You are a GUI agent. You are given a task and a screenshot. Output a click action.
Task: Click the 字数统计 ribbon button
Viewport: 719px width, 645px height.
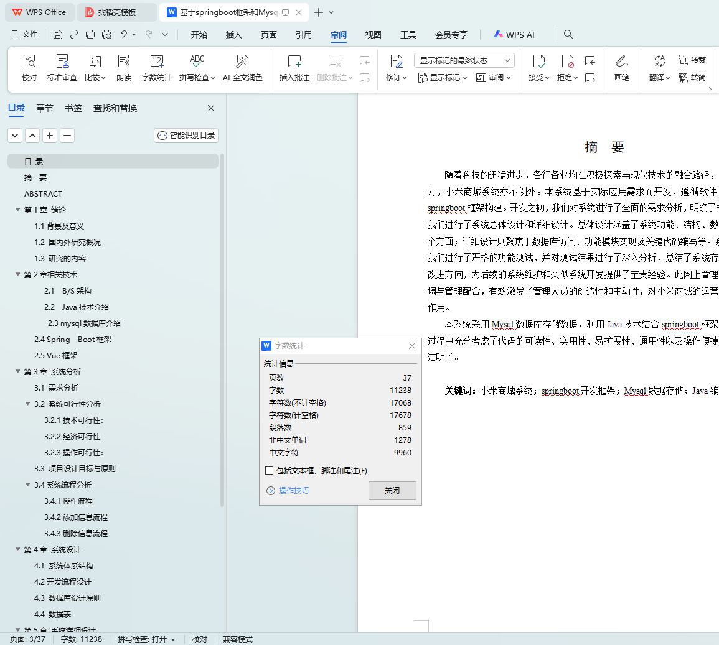(x=156, y=68)
